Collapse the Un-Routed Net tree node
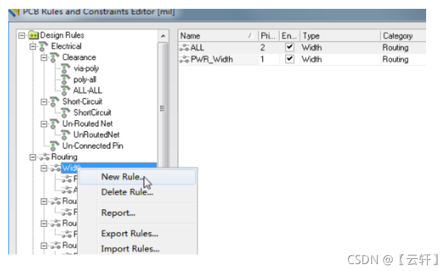 [44, 124]
